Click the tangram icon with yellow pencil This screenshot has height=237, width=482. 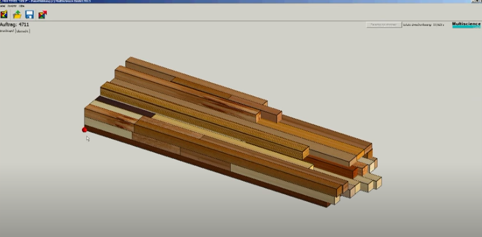[4, 14]
